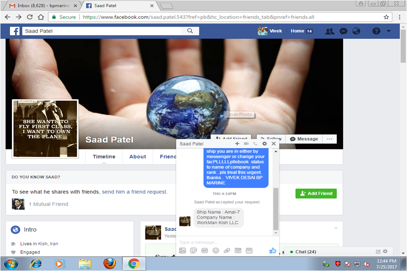Click the browser back arrow
Viewport: 407px width, 271px height.
[8, 17]
